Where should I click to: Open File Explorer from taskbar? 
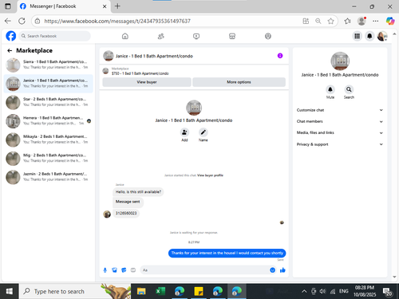[x=141, y=291]
